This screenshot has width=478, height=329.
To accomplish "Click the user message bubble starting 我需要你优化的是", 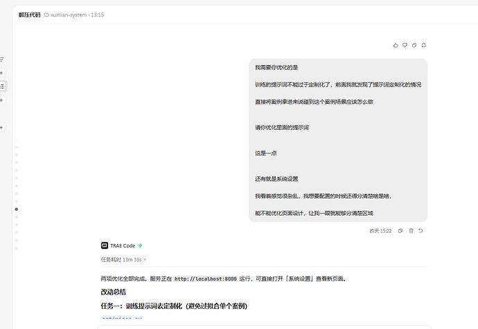I will [x=338, y=140].
